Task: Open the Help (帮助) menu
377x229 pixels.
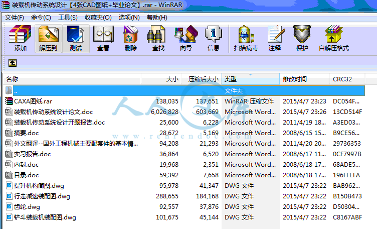Action: point(157,18)
